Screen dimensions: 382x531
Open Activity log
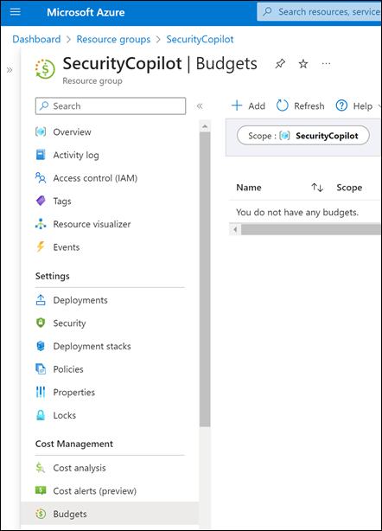pos(76,155)
